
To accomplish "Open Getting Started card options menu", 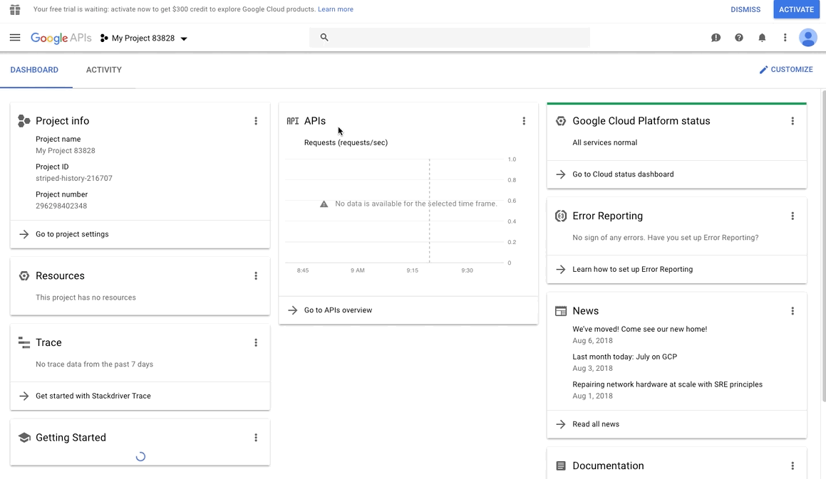I will pos(256,438).
